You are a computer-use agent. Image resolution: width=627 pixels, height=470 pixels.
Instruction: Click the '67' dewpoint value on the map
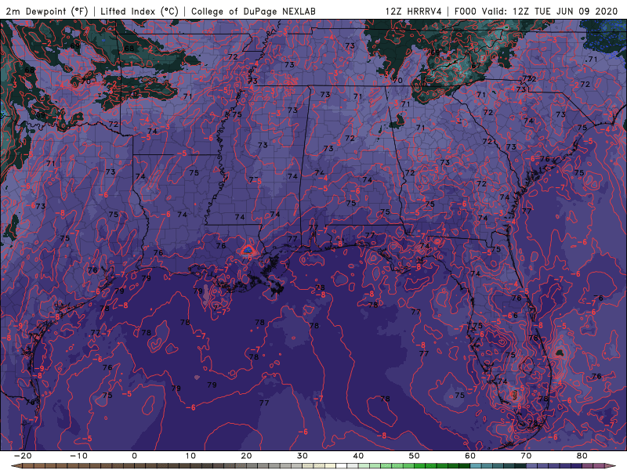tap(476, 66)
